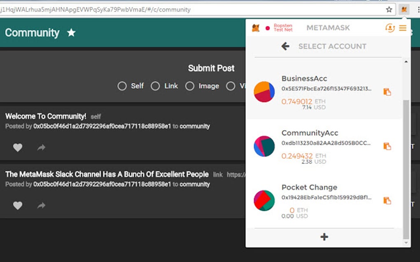Image resolution: width=420 pixels, height=262 pixels.
Task: Select the Self post type radio button
Action: (122, 86)
